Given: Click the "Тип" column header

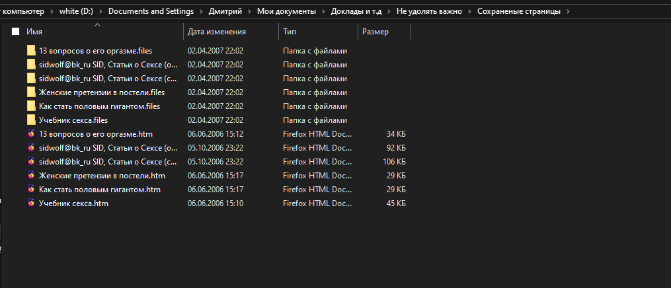Looking at the screenshot, I should pos(290,32).
